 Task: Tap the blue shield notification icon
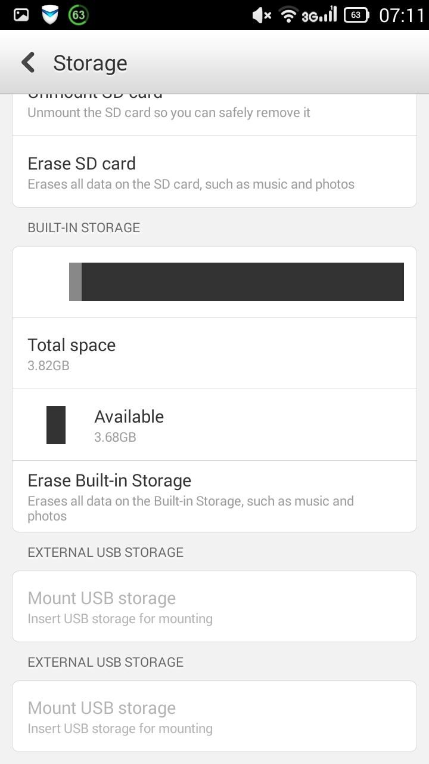click(x=50, y=15)
